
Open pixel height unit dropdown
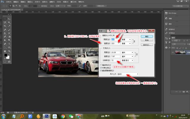click(126, 43)
